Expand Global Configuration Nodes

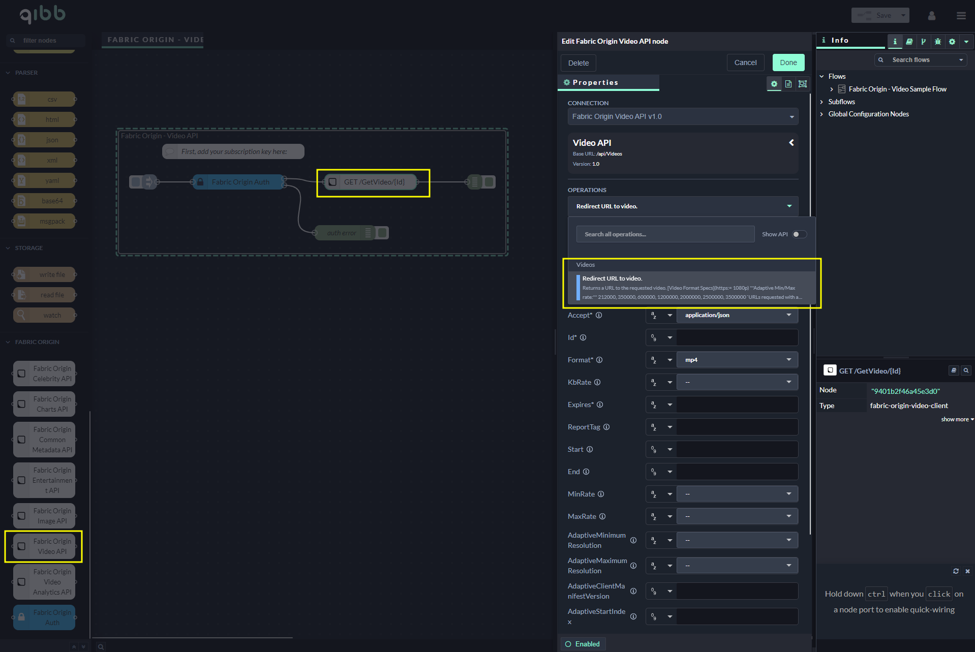[821, 114]
